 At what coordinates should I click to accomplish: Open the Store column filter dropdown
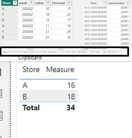click(x=15, y=3)
